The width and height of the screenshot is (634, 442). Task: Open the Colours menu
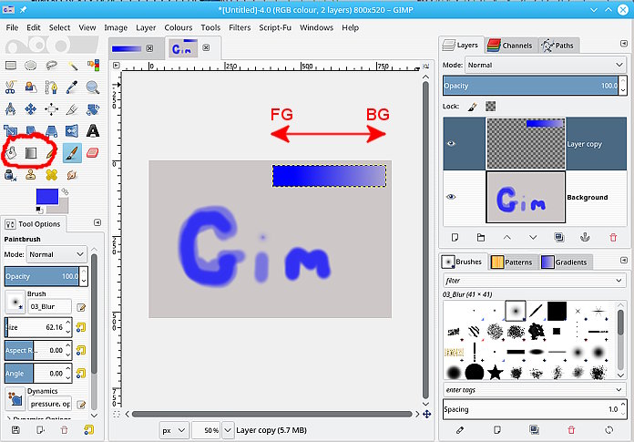point(178,27)
